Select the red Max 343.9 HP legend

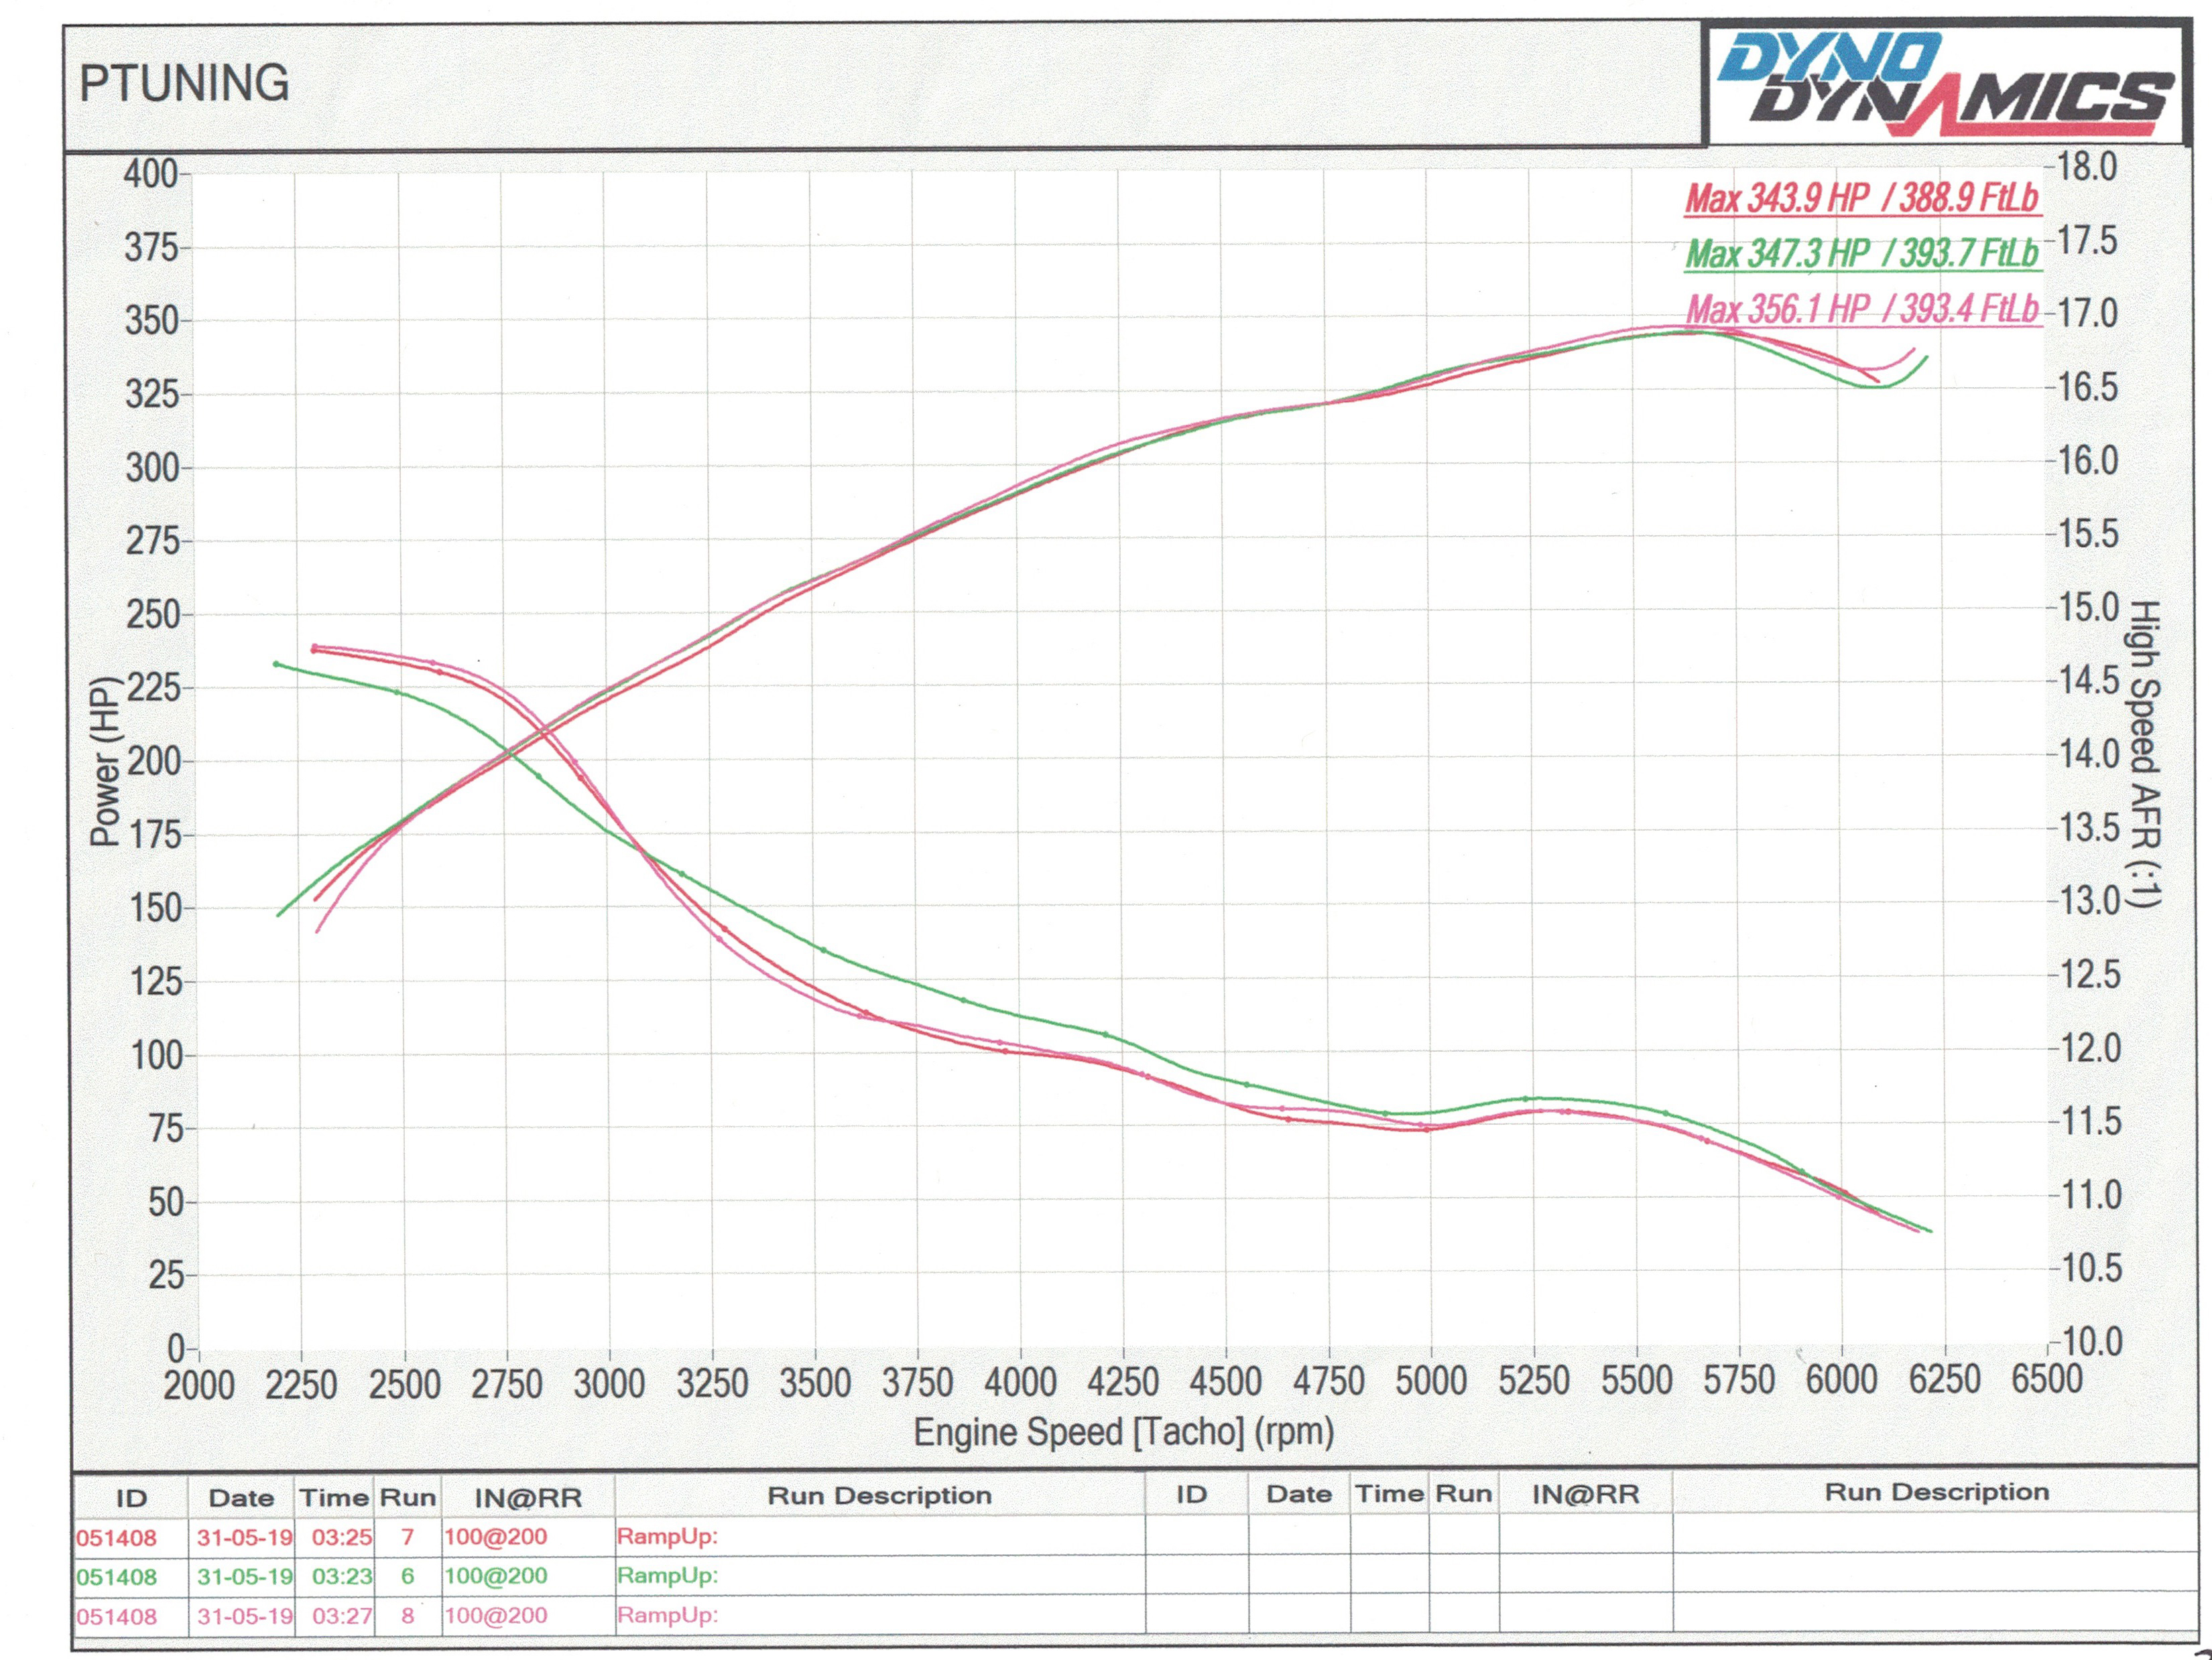click(1861, 198)
